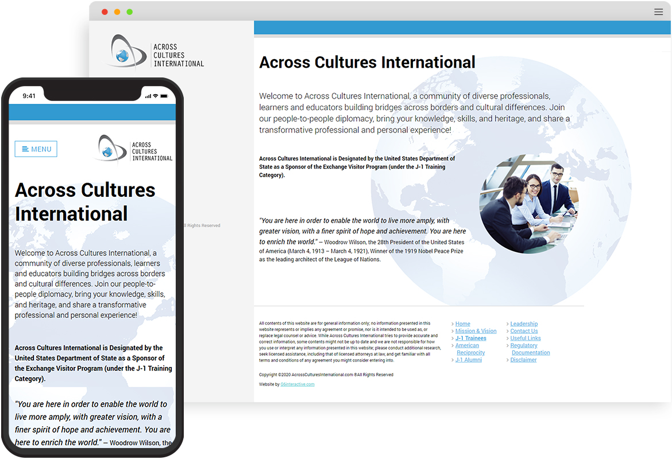
Task: Open the Leadership footer link
Action: (x=524, y=324)
